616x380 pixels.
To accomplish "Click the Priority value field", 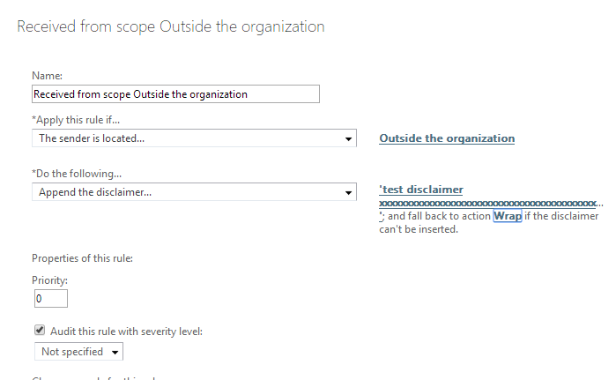I will click(x=51, y=299).
